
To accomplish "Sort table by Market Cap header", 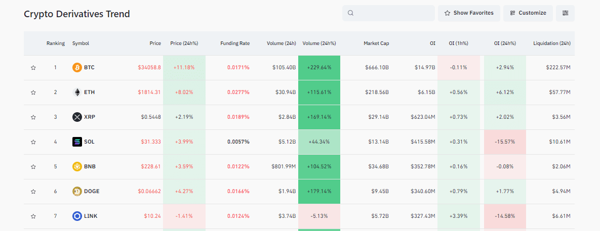I will point(376,43).
